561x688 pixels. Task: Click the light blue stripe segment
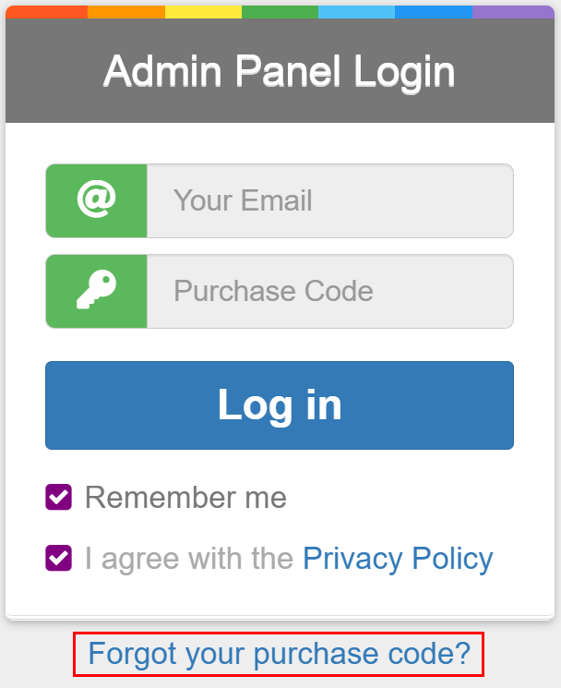356,12
